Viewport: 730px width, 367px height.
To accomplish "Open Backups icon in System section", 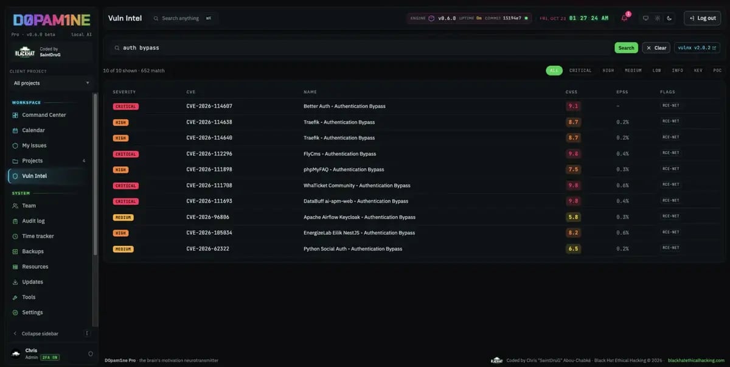I will coord(15,251).
